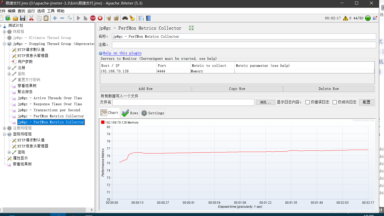Open the Function Helper list icon
384x216 pixels.
[141, 18]
